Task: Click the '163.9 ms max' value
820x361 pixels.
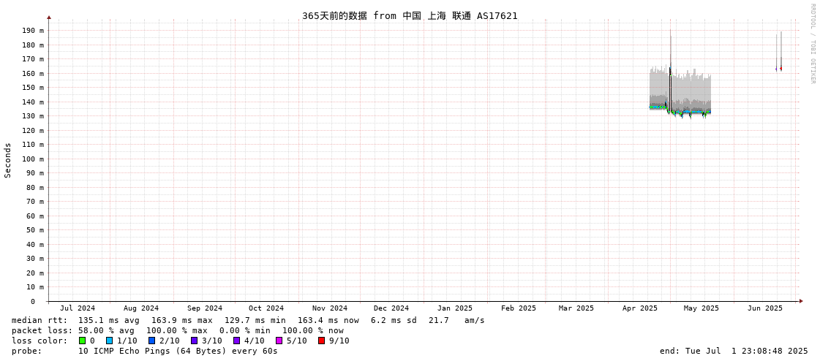Action: point(182,320)
